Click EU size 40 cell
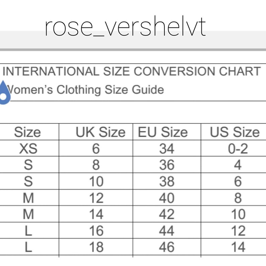 pos(167,198)
